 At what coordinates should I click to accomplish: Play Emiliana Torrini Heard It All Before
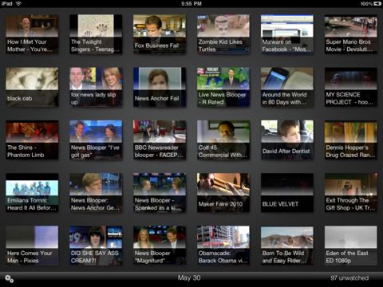(32, 193)
